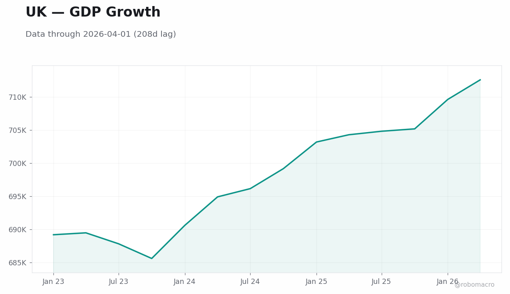Viewport: 510px width, 294px height.
Task: Select the data through 2026-04-01 subtitle
Action: click(101, 35)
